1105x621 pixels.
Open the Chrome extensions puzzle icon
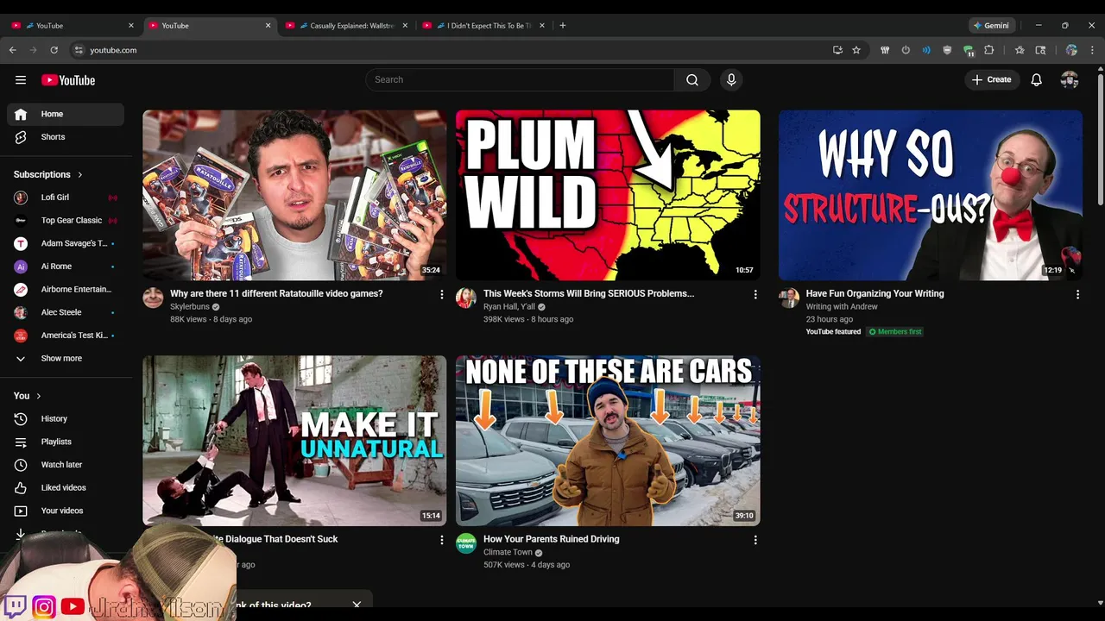coord(989,50)
